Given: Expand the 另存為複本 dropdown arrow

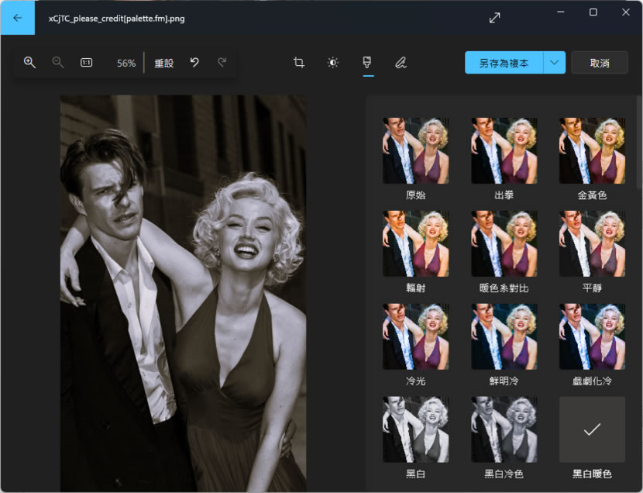Looking at the screenshot, I should (x=554, y=63).
